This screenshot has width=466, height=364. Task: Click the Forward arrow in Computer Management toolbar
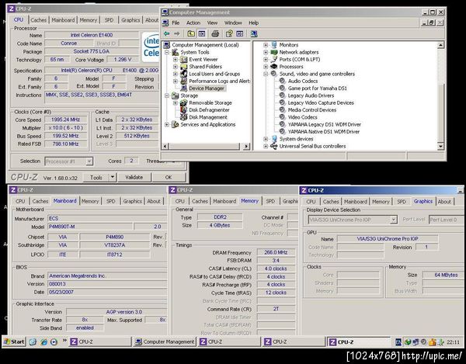(x=177, y=34)
